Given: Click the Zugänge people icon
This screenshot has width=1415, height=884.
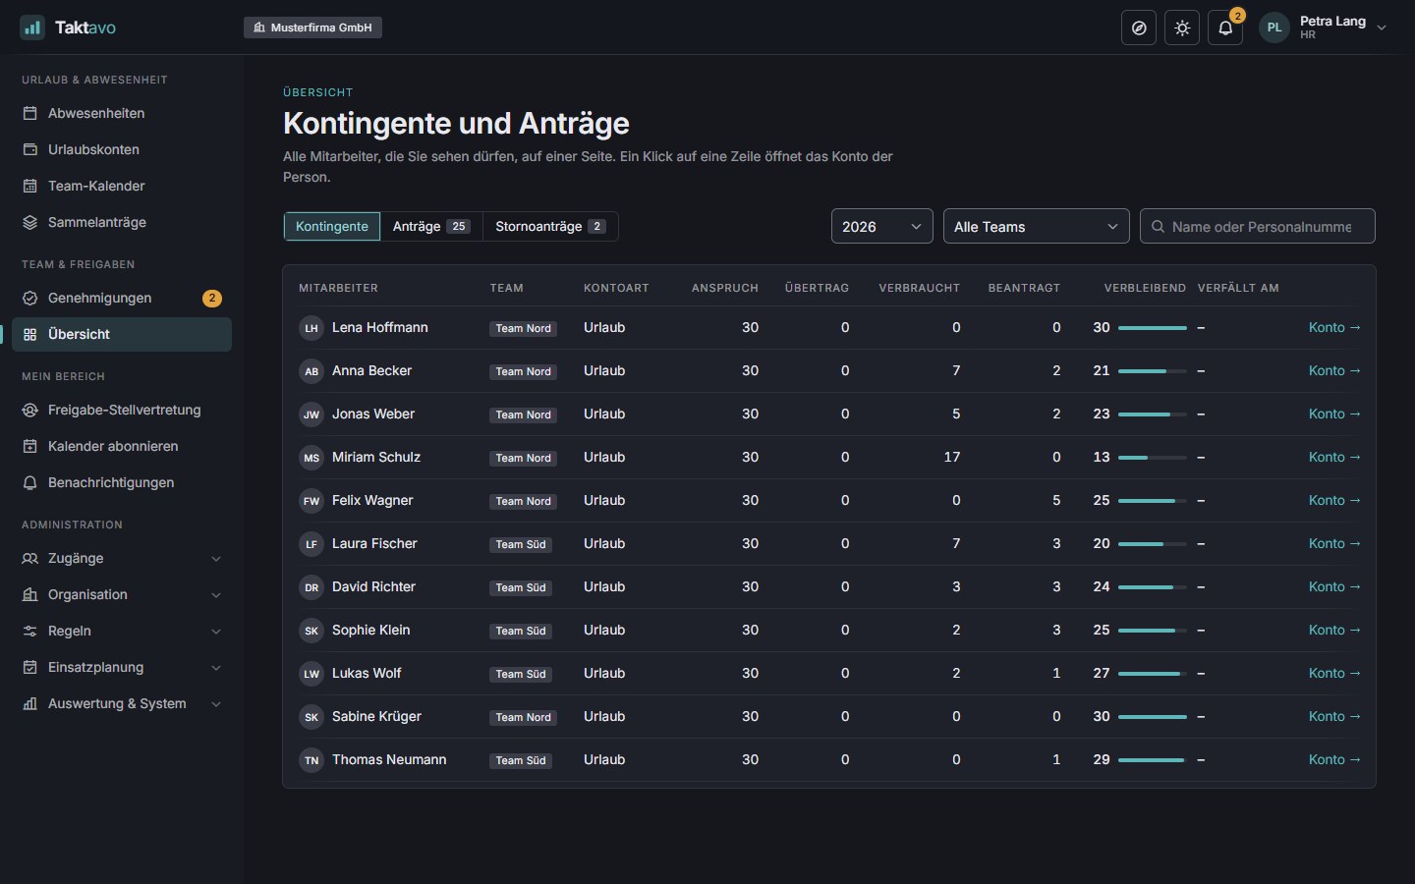Looking at the screenshot, I should pos(30,558).
